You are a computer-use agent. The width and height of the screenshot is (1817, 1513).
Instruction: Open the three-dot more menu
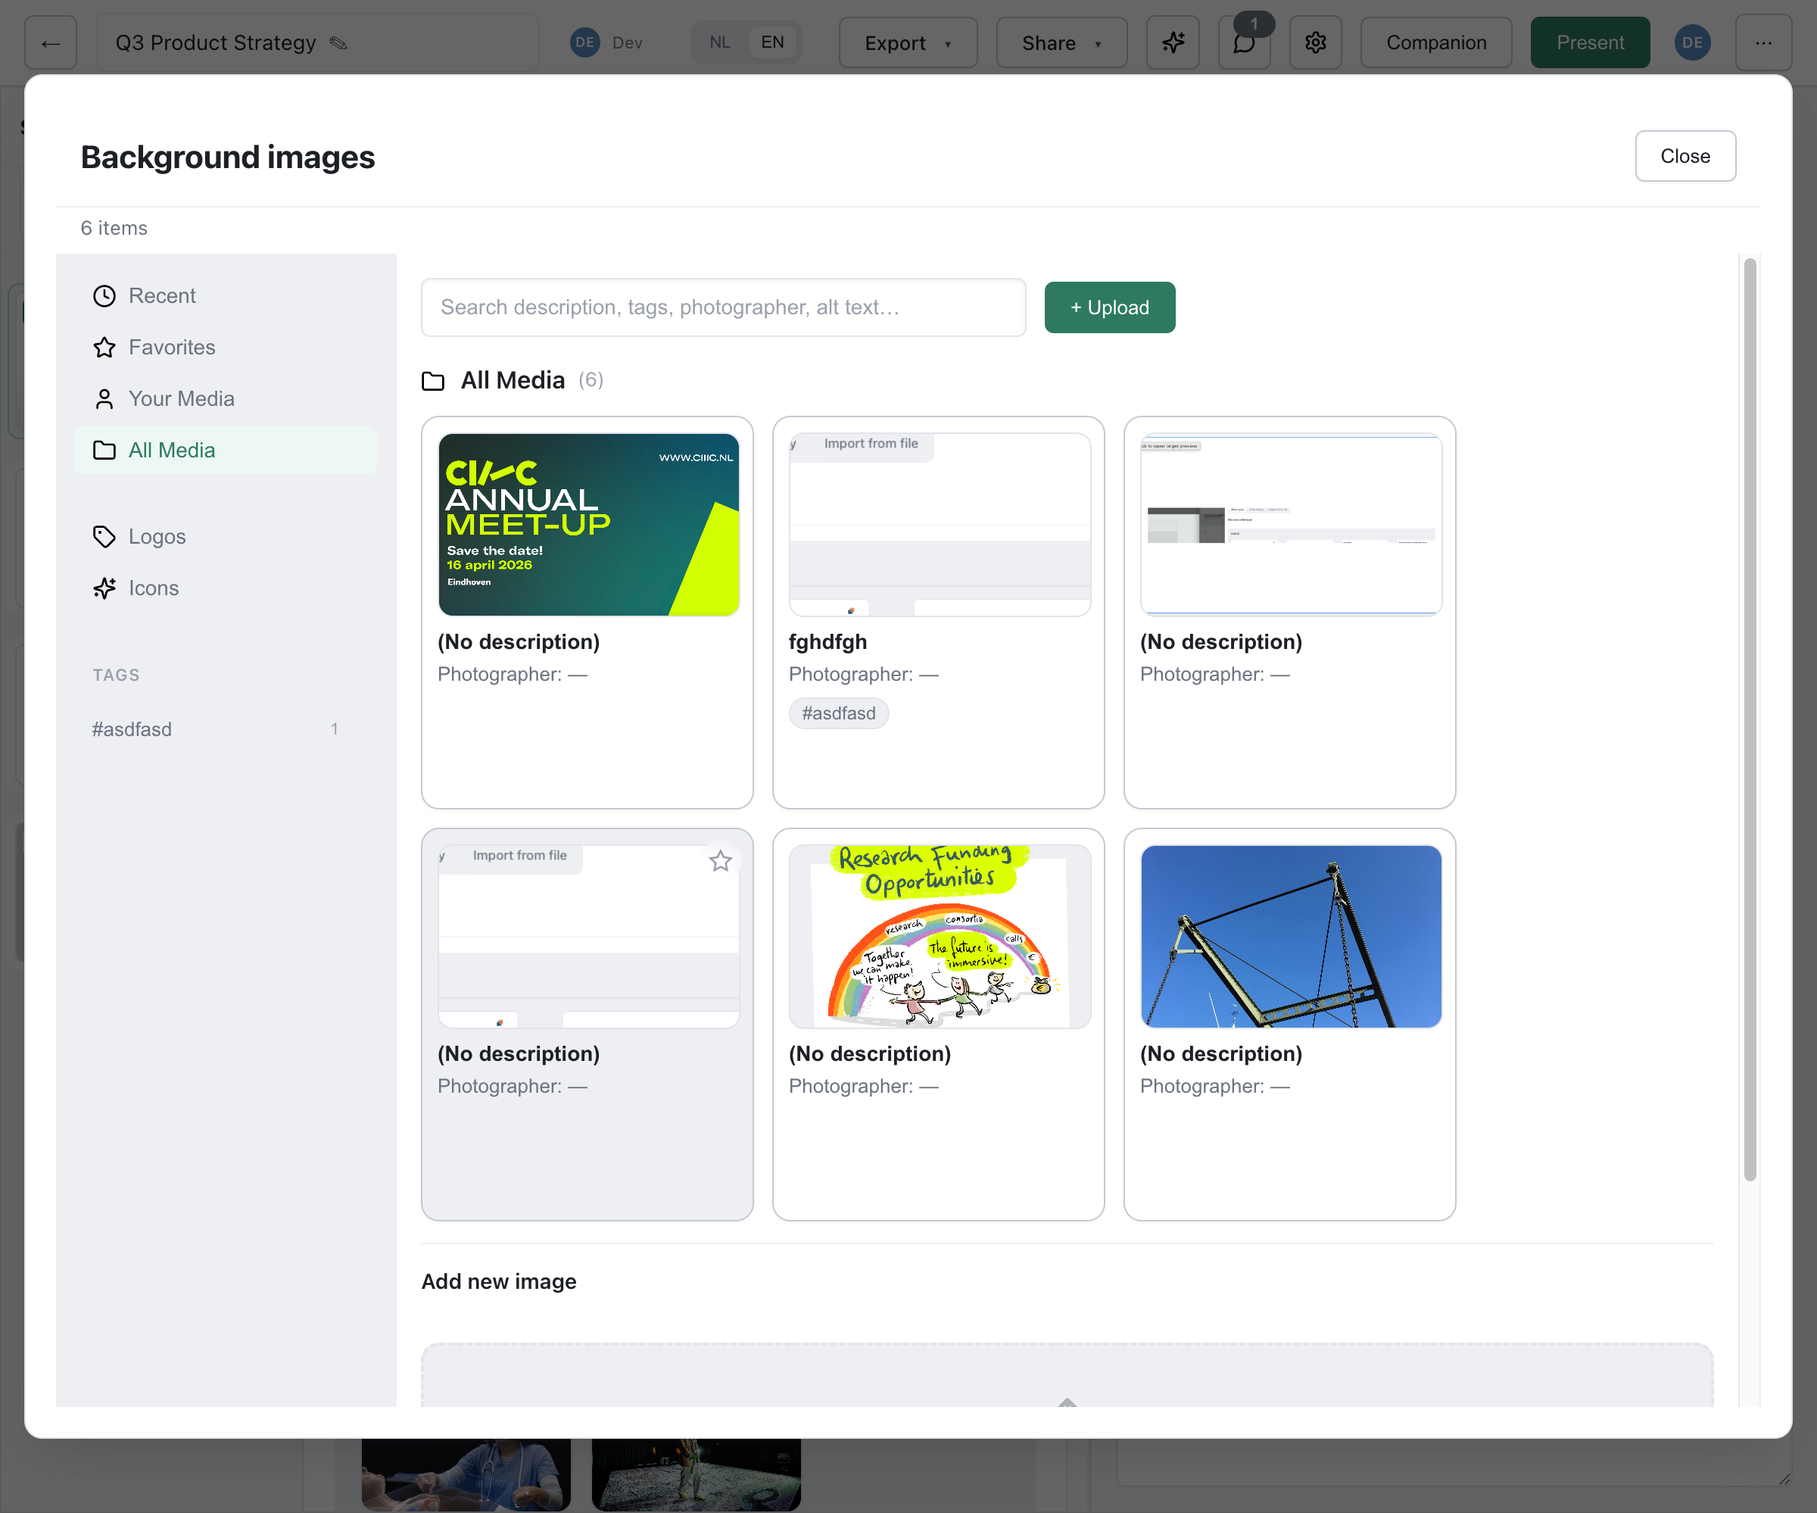1763,42
